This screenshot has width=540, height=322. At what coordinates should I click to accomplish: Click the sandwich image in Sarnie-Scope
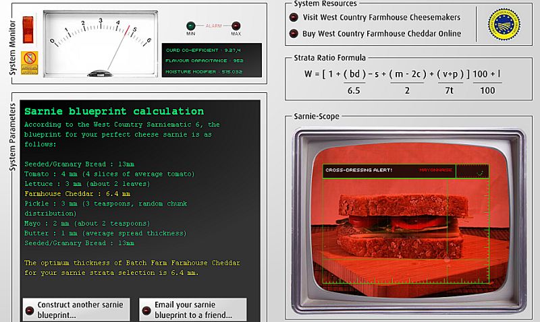pos(398,229)
